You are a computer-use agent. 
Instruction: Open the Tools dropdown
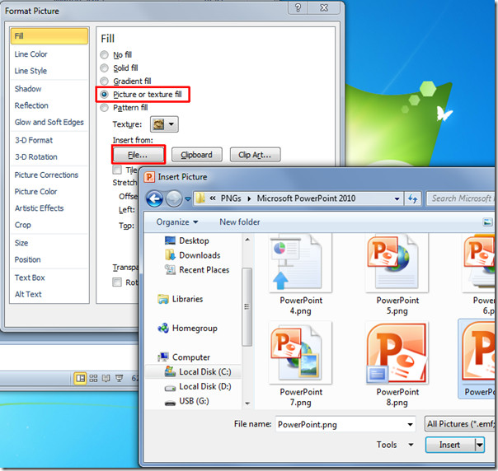(395, 445)
